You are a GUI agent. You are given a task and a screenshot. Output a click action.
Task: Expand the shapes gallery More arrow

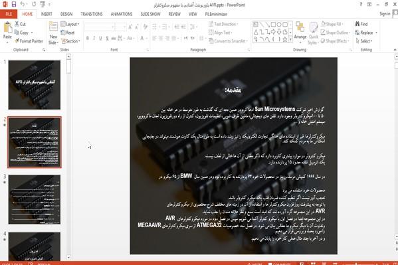tap(290, 39)
